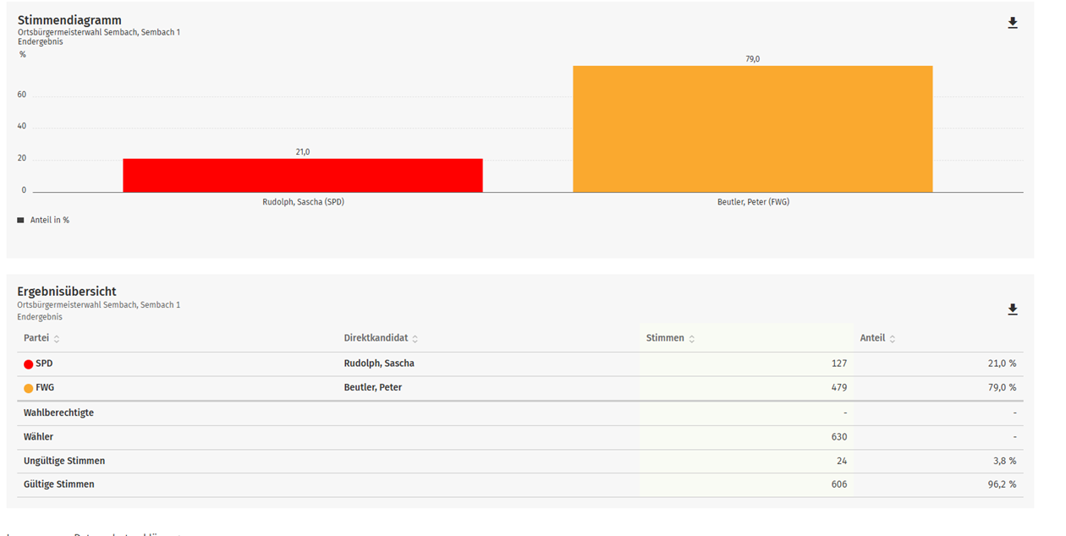This screenshot has width=1066, height=536.
Task: Click sort arrows beside Direktkandidat header
Action: (415, 339)
